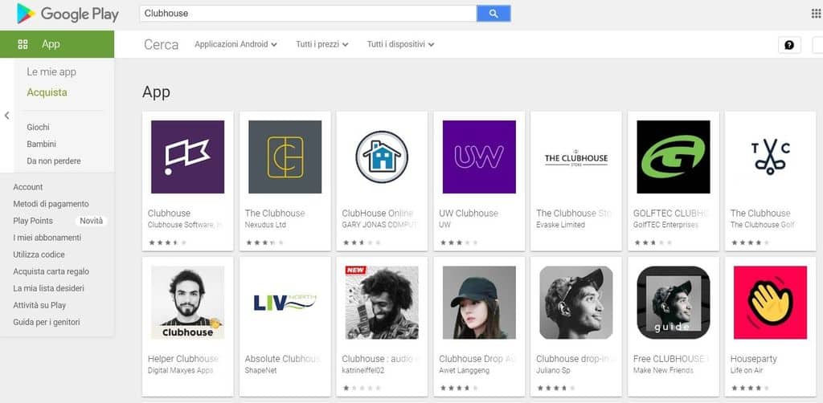The image size is (823, 403).
Task: Open The Clubhouse Store app icon
Action: pyautogui.click(x=575, y=159)
